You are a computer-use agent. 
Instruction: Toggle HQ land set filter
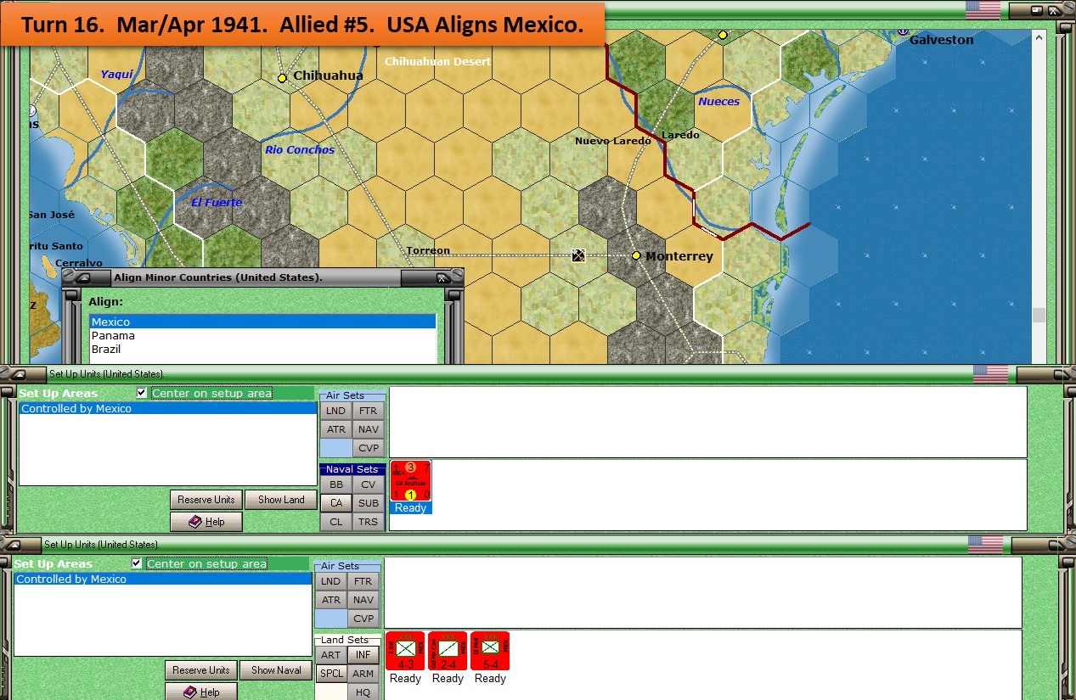363,692
